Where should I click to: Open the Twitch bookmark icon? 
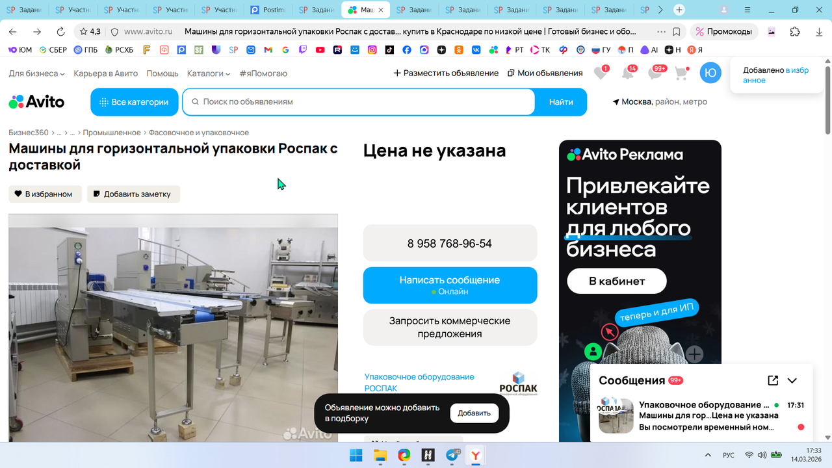click(x=303, y=49)
